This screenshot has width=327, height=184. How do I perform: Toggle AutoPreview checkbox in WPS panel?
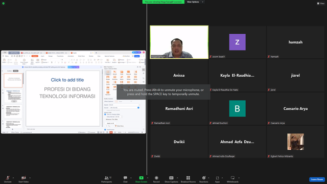pos(105,129)
